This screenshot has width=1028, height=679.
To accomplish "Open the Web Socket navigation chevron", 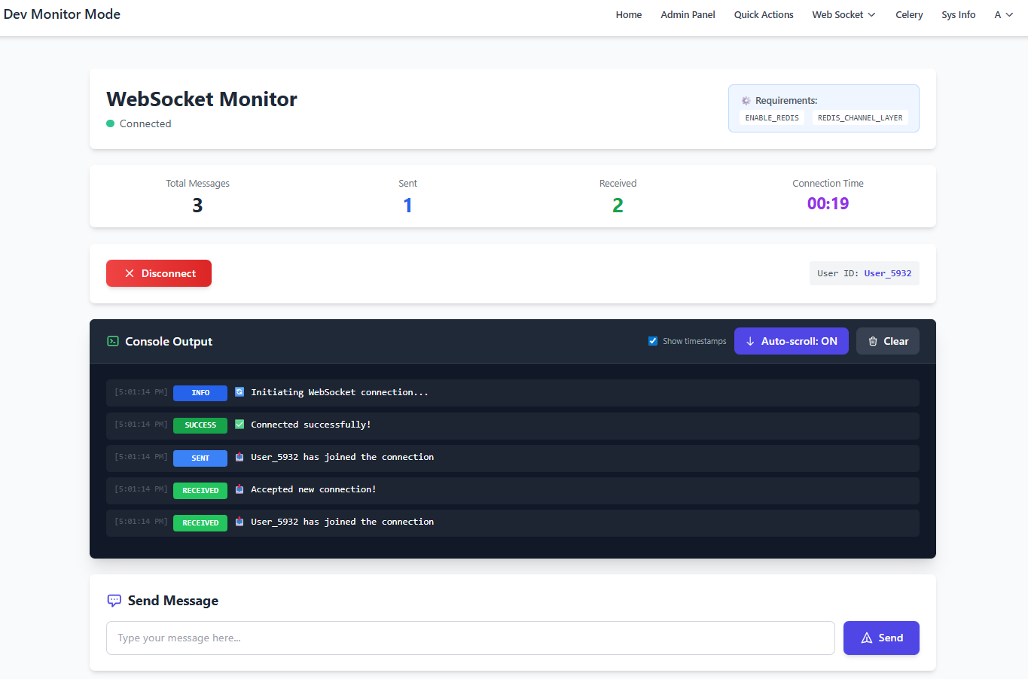I will [x=872, y=14].
